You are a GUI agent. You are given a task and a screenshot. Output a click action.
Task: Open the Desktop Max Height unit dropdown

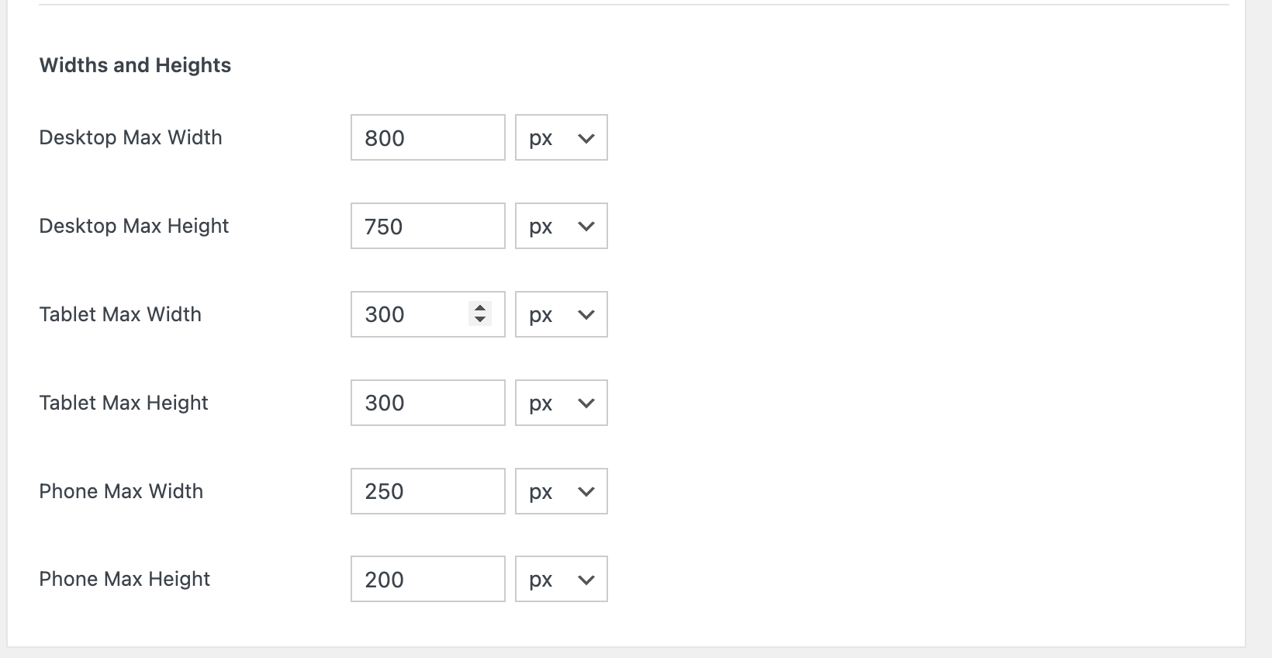coord(561,227)
